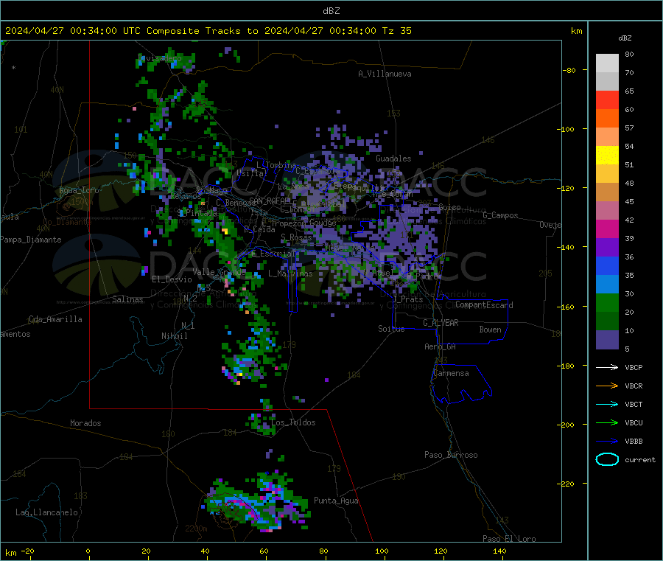Click the cyan 'current' ellipse icon

point(607,459)
